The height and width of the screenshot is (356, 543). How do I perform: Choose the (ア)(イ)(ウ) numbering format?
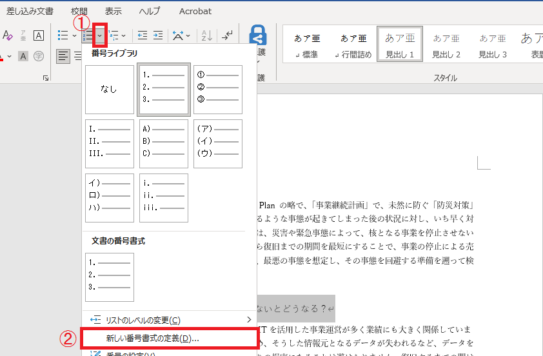click(x=218, y=144)
